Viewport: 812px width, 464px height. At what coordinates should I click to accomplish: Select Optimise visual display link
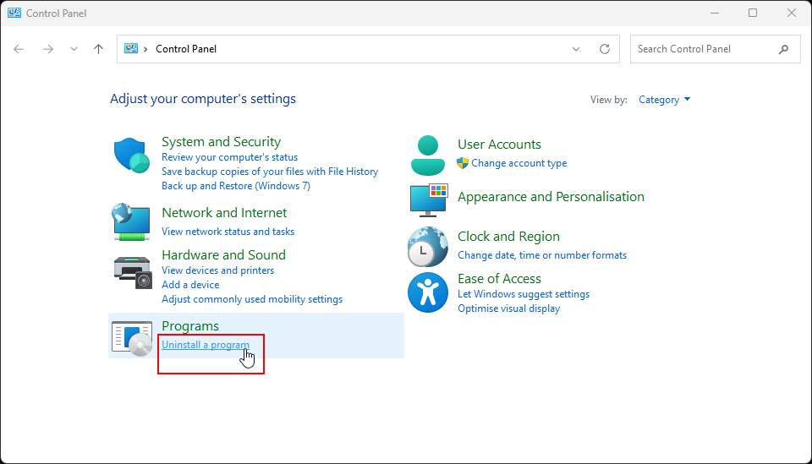[508, 308]
